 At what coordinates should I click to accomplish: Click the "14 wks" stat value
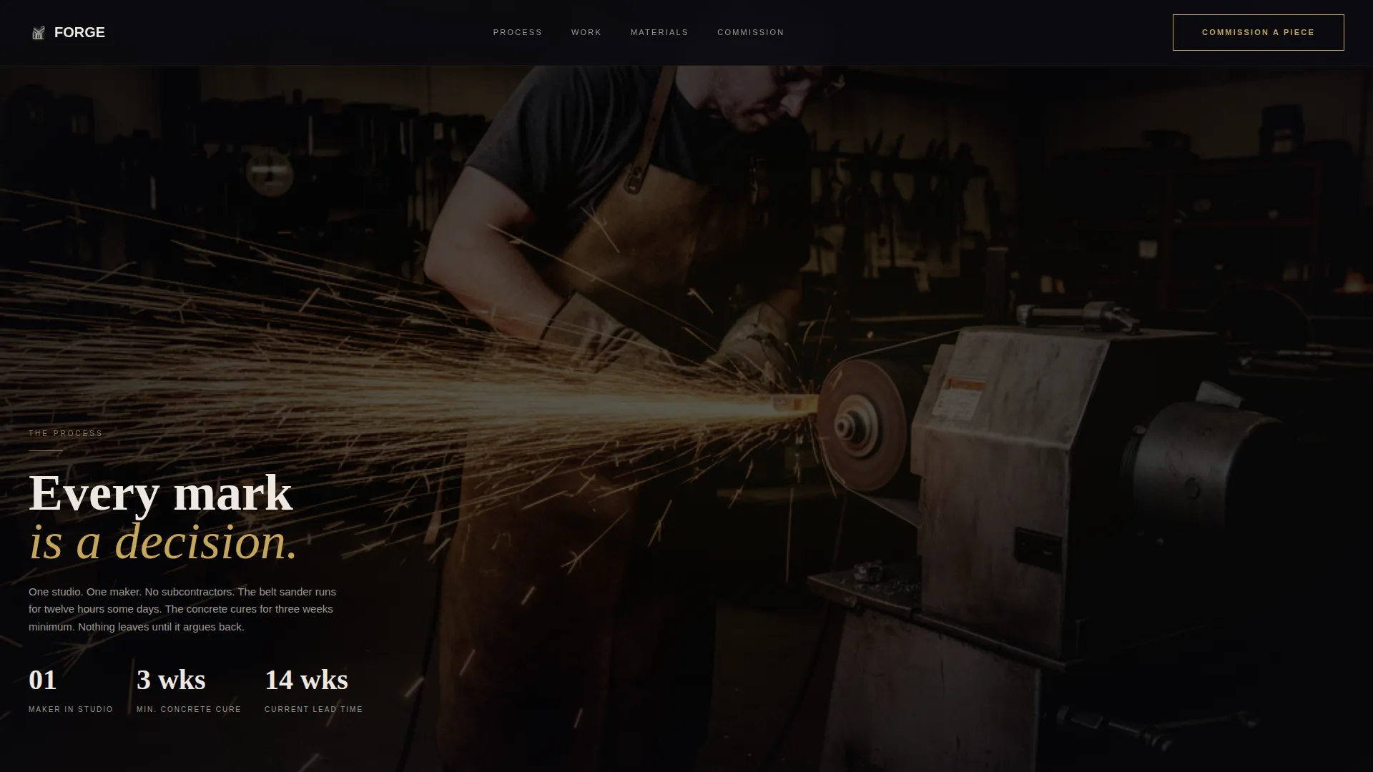point(306,680)
